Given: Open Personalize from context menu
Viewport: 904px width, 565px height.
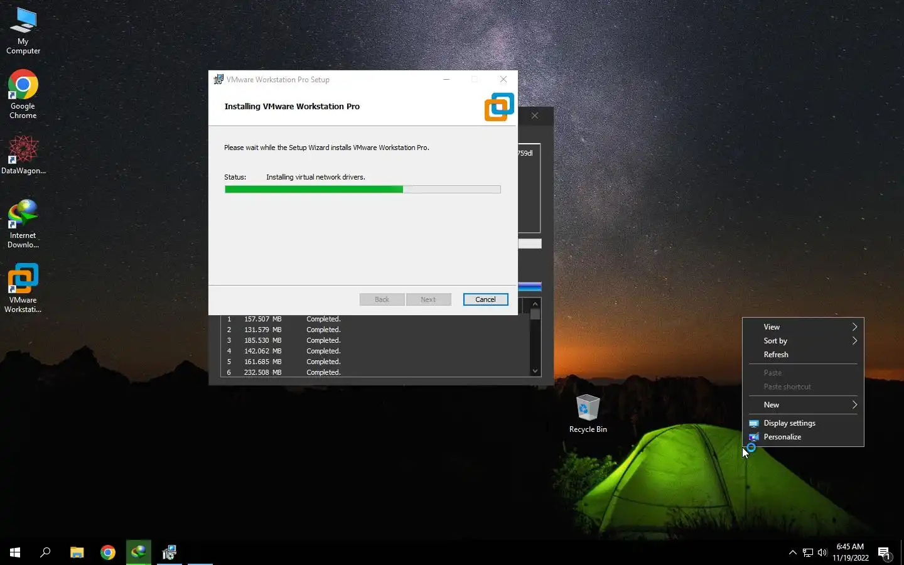Looking at the screenshot, I should click(x=803, y=437).
